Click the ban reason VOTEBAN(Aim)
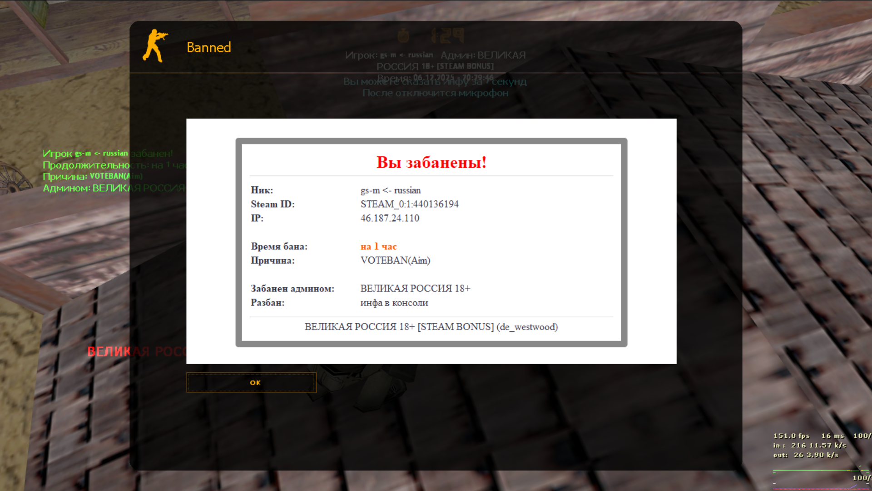The image size is (872, 491). 395,261
